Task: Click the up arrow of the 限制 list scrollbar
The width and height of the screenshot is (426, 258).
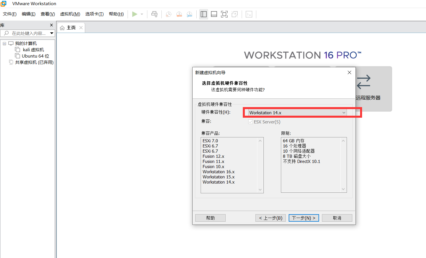Action: coord(343,141)
